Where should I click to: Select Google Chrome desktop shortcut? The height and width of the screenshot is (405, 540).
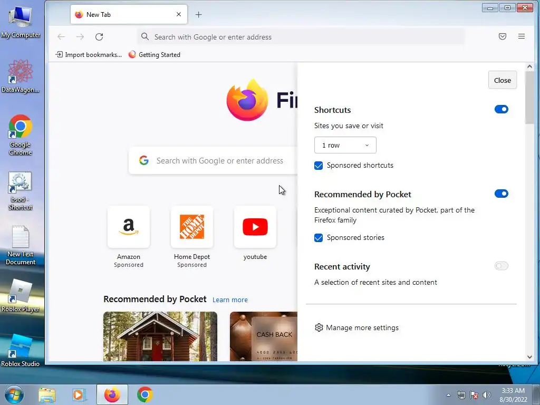21,135
